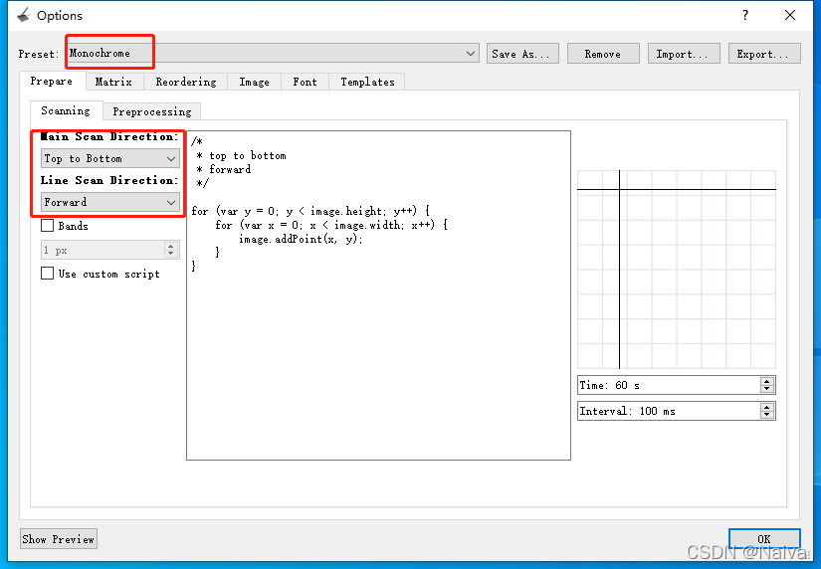Viewport: 821px width, 569px height.
Task: Click the scan preview grid
Action: point(677,270)
